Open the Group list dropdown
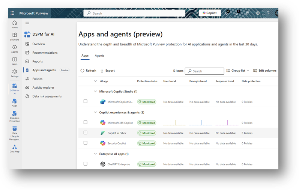This screenshot has width=299, height=190. point(238,71)
